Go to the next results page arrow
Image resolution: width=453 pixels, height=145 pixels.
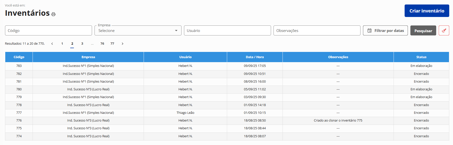(122, 44)
